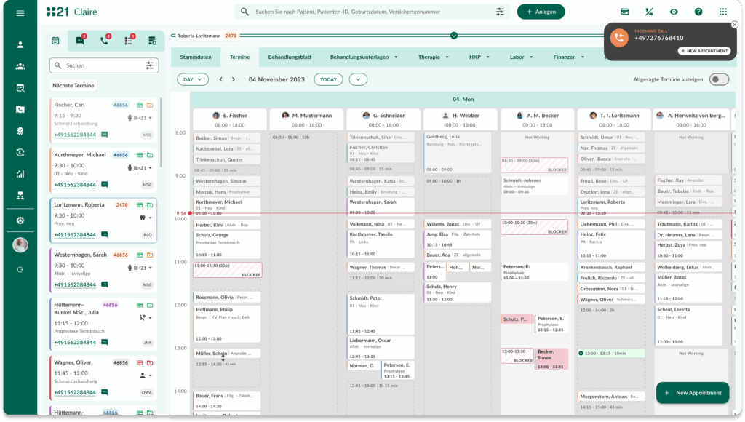Open the messages panel with chat icon
Viewport: 745px width, 422px height.
coord(80,41)
